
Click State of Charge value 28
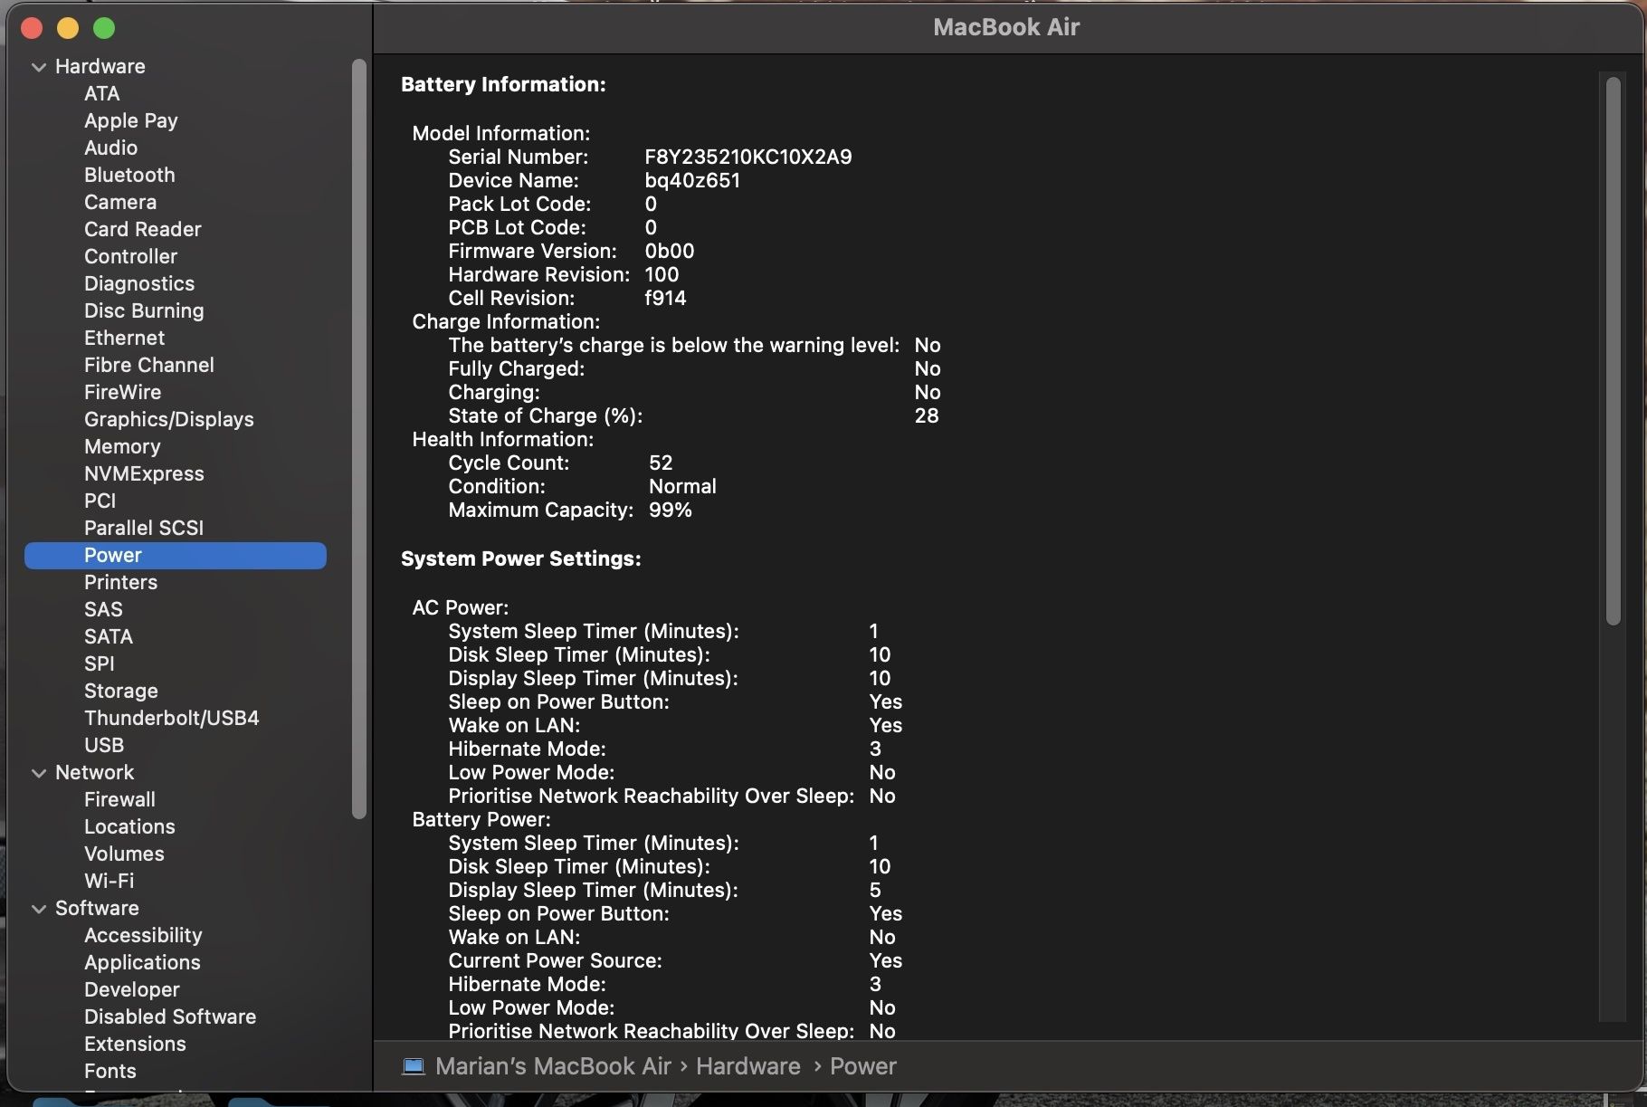[926, 415]
